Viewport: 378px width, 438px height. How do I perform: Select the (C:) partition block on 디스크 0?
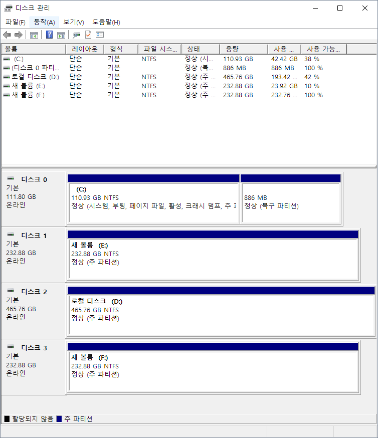point(153,201)
